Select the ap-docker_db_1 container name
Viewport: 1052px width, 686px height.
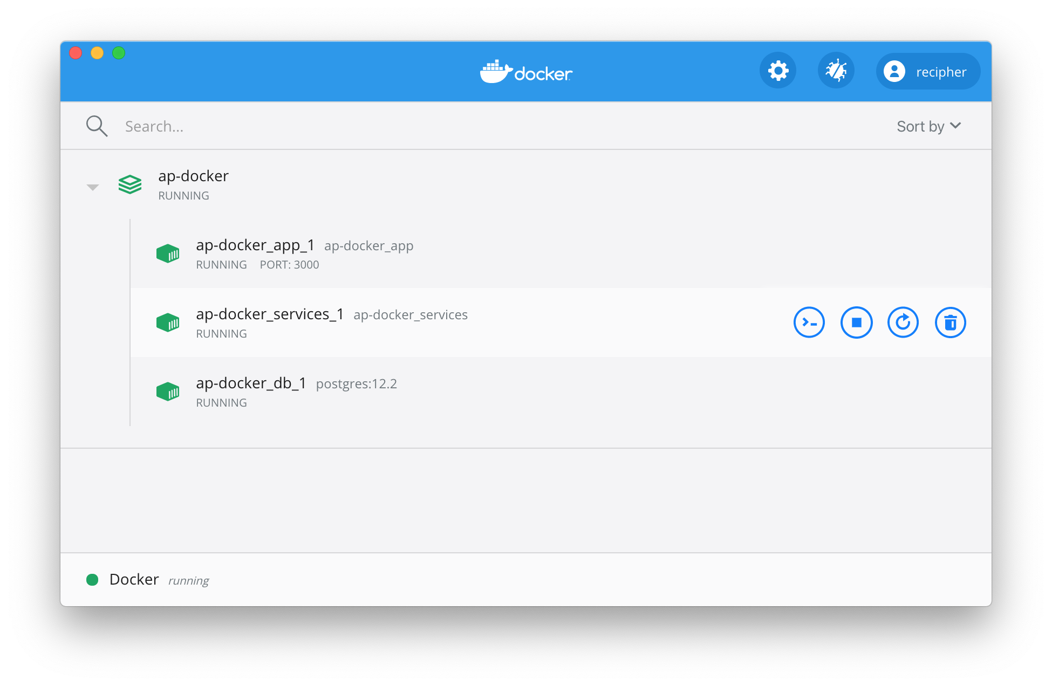coord(251,383)
